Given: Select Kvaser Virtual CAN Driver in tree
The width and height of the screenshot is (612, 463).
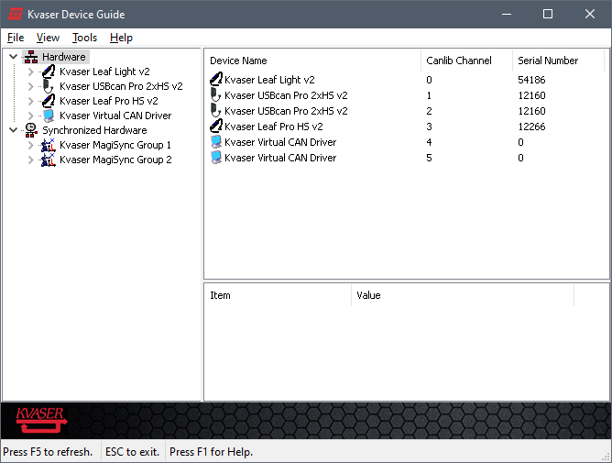Looking at the screenshot, I should (x=115, y=116).
